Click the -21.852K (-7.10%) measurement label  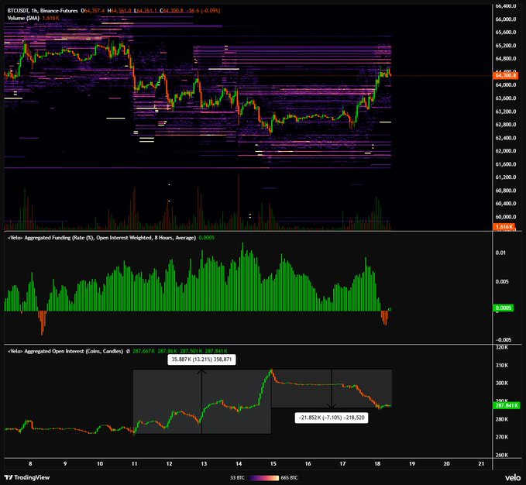point(332,418)
